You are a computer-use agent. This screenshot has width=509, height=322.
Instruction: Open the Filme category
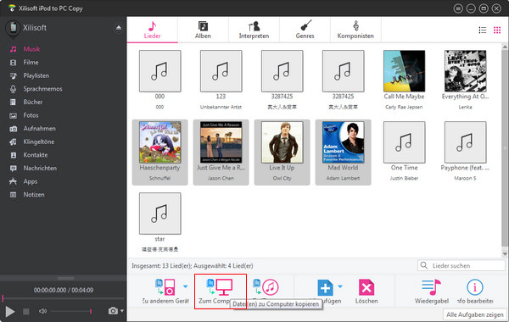pyautogui.click(x=31, y=62)
